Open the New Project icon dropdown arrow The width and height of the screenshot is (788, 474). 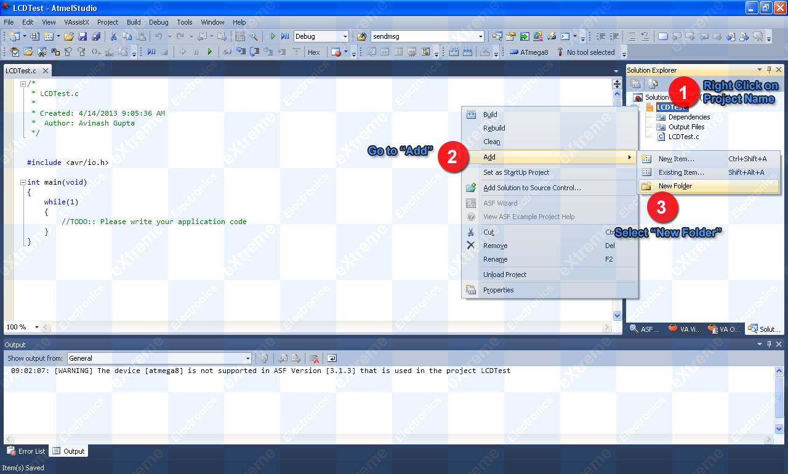pyautogui.click(x=25, y=36)
